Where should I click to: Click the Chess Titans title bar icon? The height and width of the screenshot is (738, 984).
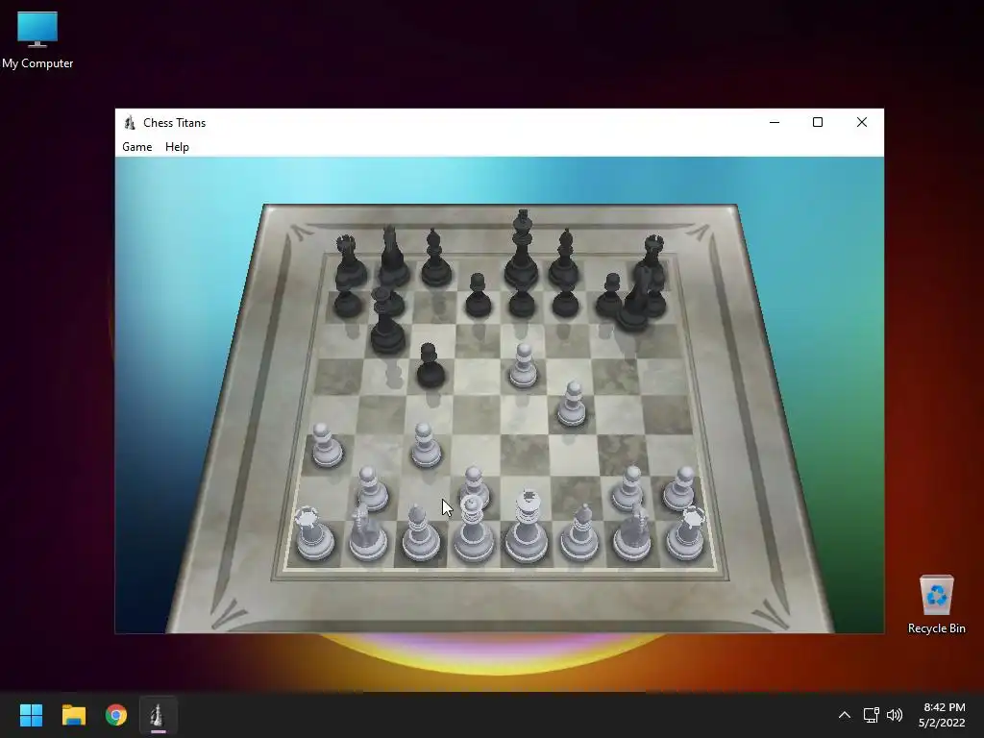(130, 122)
